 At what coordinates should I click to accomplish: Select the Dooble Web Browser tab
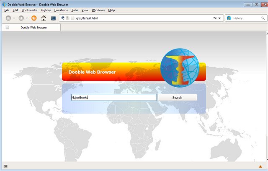(x=33, y=27)
